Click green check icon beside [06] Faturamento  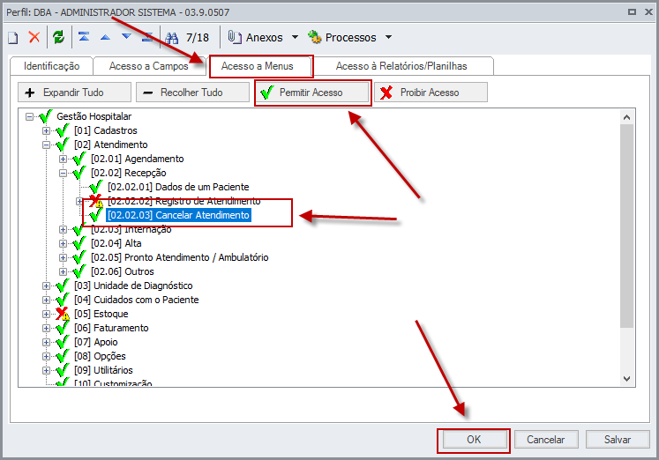click(63, 328)
